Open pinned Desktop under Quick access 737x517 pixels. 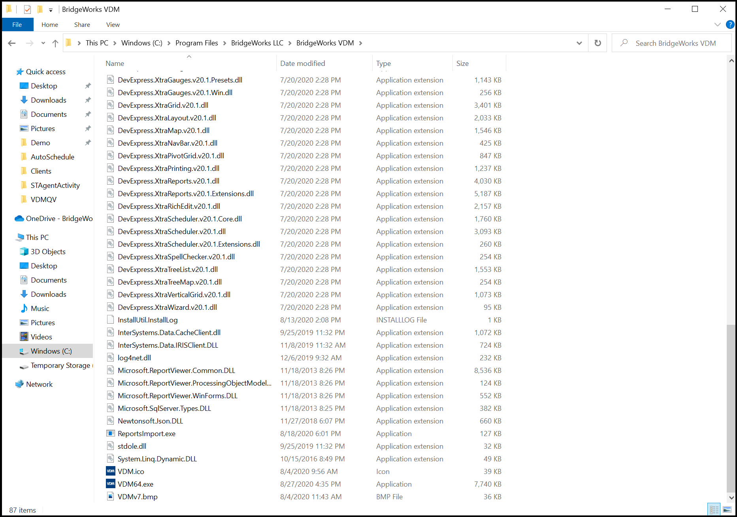[x=44, y=86]
